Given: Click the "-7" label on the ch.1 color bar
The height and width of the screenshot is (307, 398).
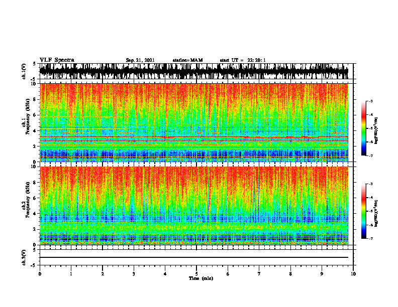Looking at the screenshot, I should click(371, 156).
